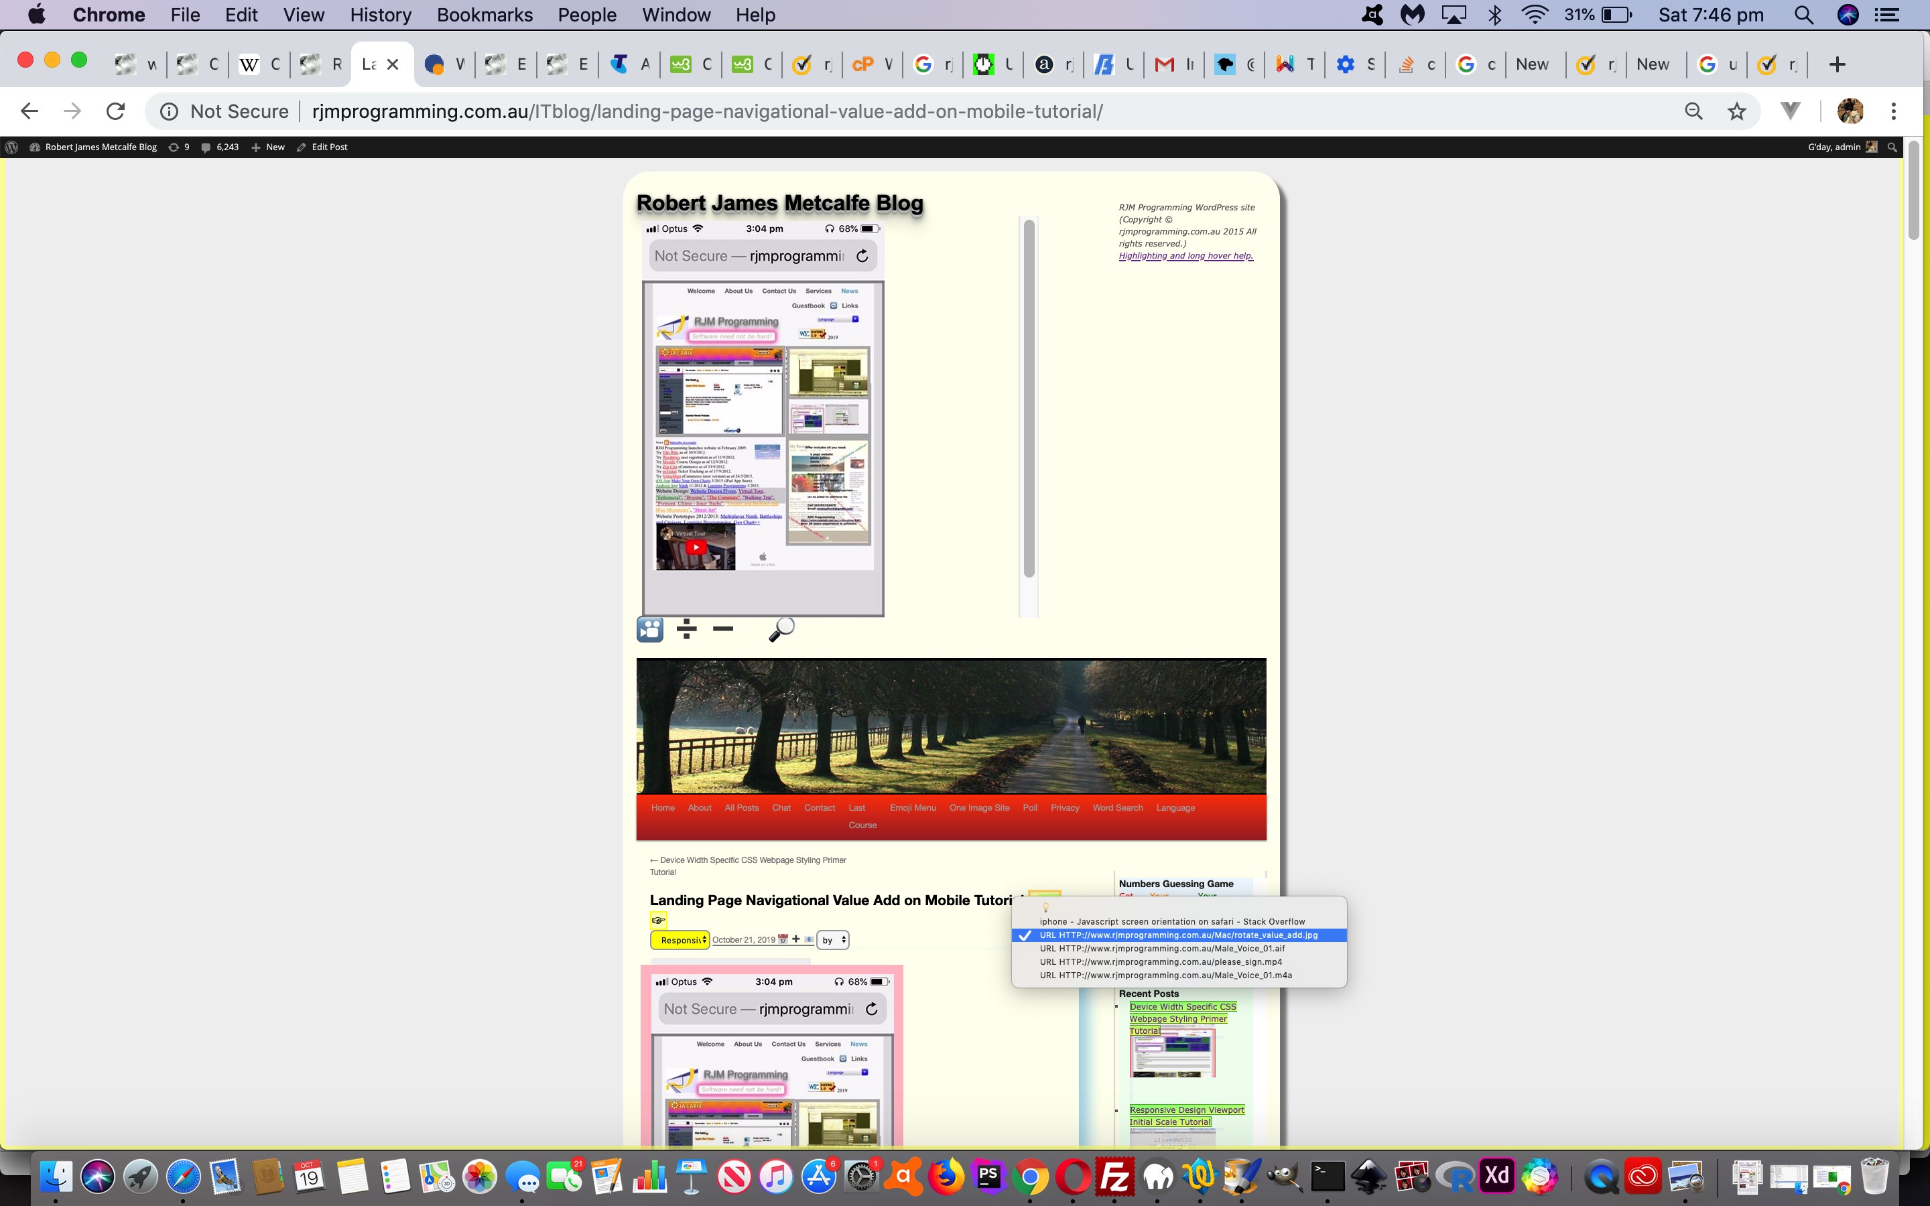This screenshot has width=1930, height=1206.
Task: Select the Male_Voice_01.aif URL option
Action: [x=1179, y=949]
